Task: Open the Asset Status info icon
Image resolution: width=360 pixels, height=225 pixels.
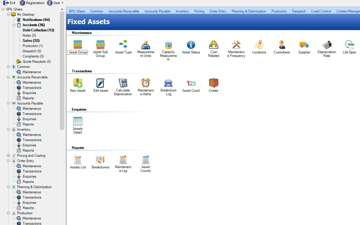Action: pyautogui.click(x=191, y=45)
